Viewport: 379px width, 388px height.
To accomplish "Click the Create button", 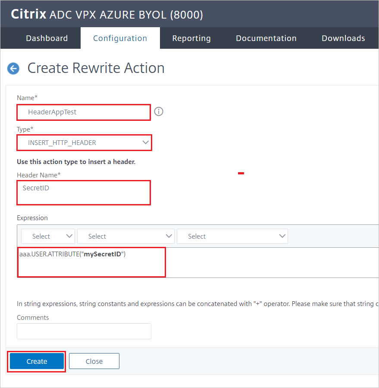I will tap(37, 361).
